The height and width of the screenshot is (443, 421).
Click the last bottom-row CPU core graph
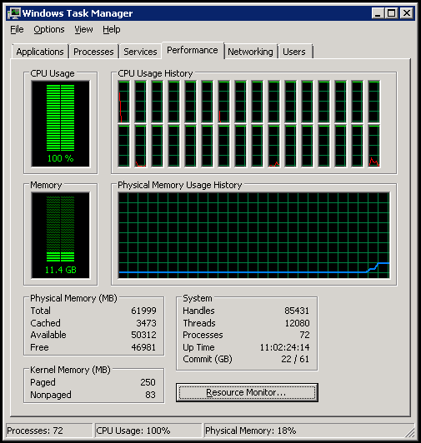pyautogui.click(x=374, y=146)
